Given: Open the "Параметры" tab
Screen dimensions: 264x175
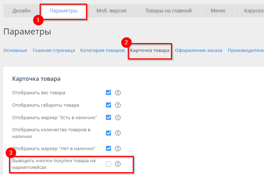Looking at the screenshot, I should click(x=64, y=11).
